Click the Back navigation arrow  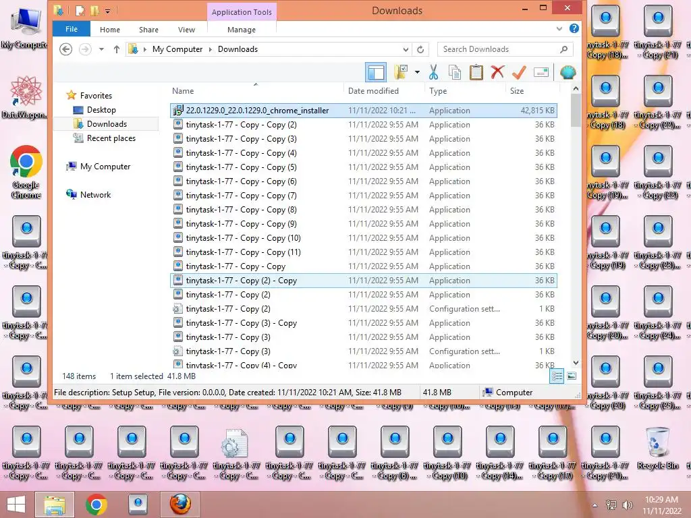coord(65,49)
